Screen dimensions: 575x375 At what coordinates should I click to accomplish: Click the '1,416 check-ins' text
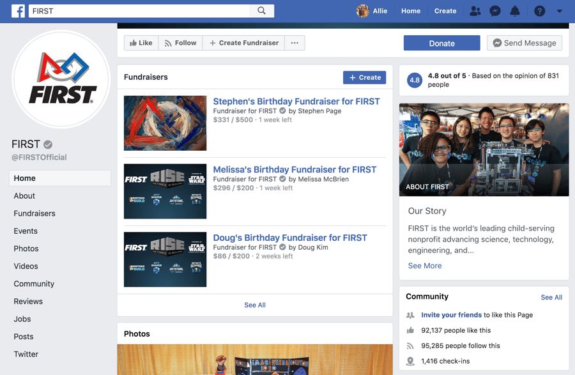click(445, 361)
